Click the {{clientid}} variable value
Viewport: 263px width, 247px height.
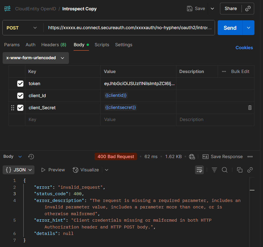point(116,95)
